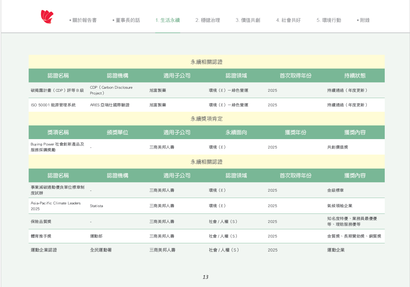Select the 氣候領袖企業 cell
The height and width of the screenshot is (287, 410).
click(x=340, y=206)
